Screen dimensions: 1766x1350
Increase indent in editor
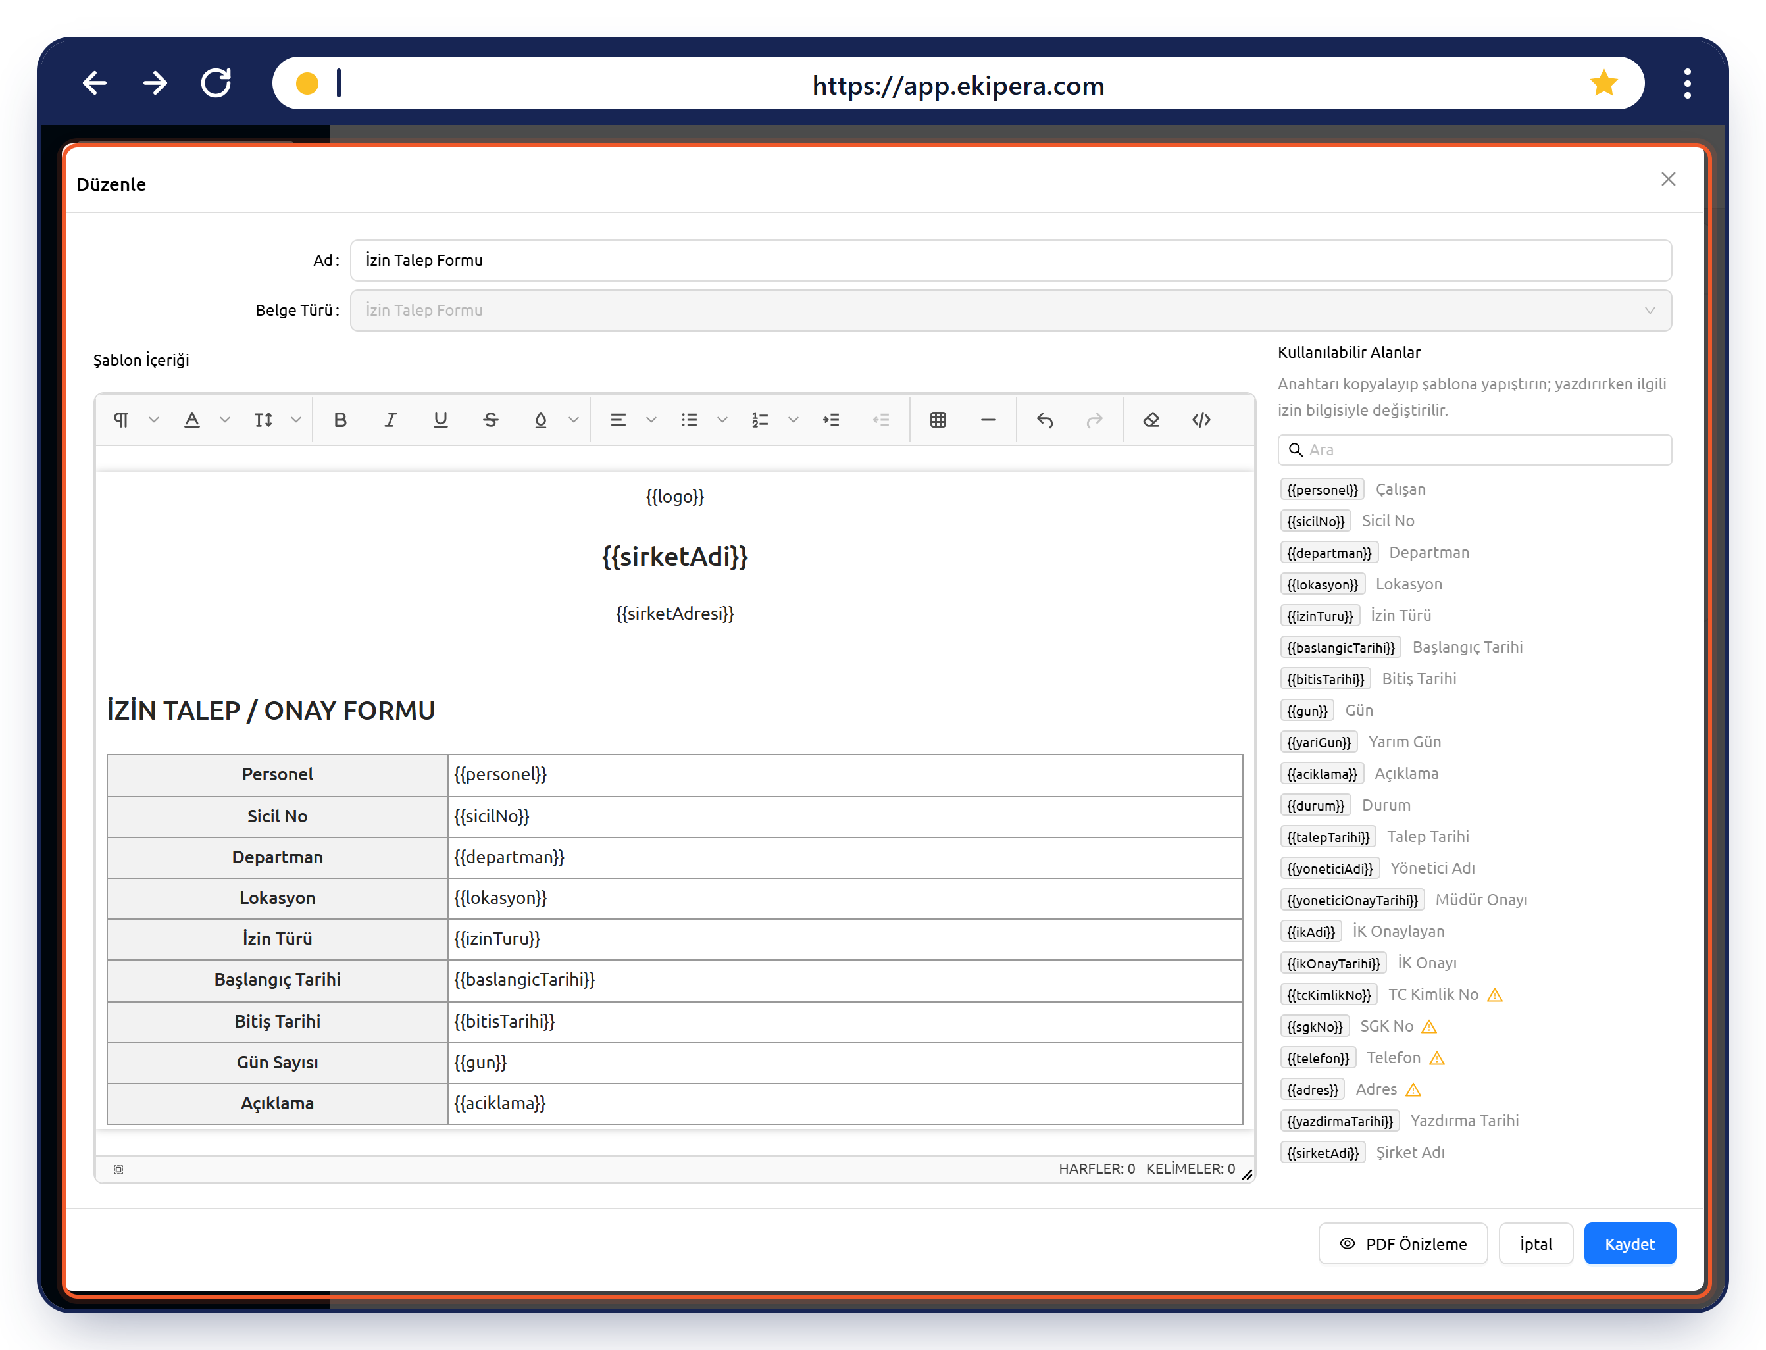click(x=831, y=420)
